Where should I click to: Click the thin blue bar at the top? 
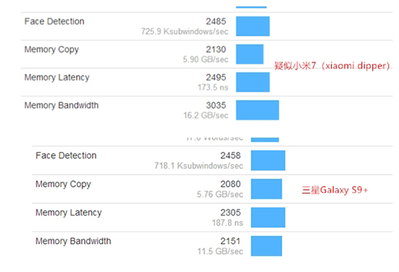pyautogui.click(x=251, y=7)
